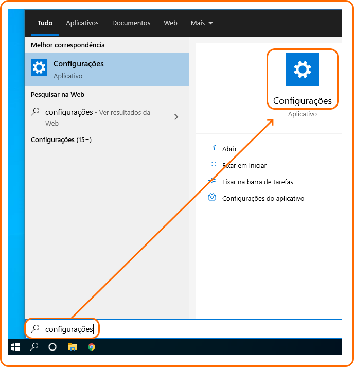Click magnifier icon of web search result
The image size is (354, 367).
point(36,112)
